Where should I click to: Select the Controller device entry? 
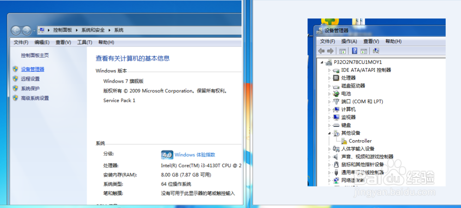360,141
